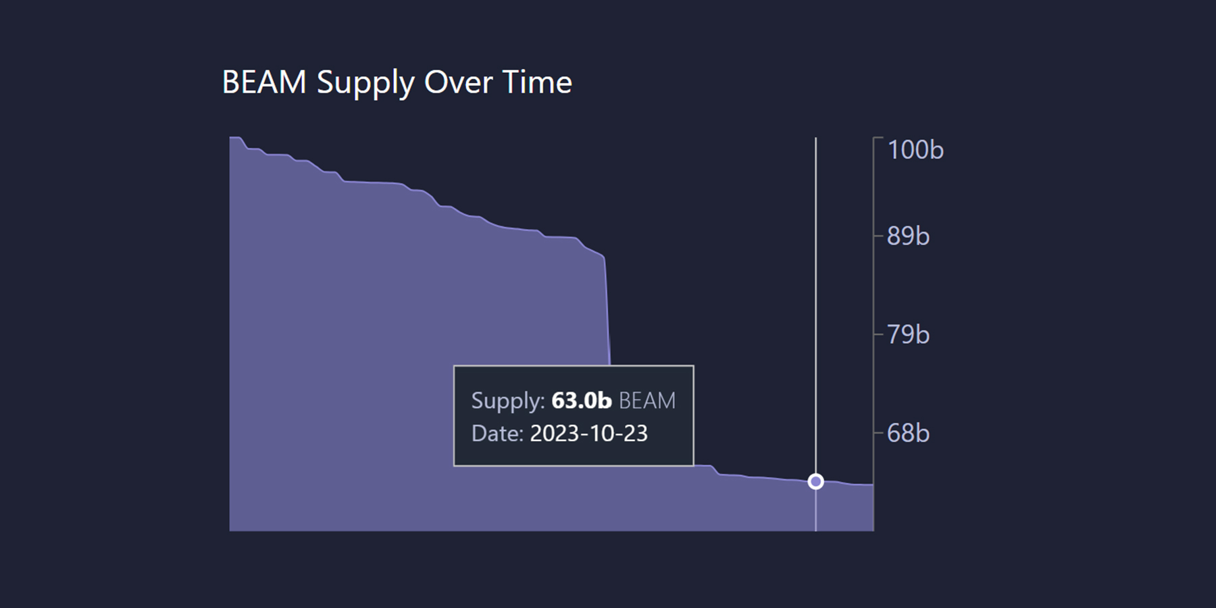Click the "Supply:" label in the tooltip
1216x608 pixels.
click(x=507, y=401)
